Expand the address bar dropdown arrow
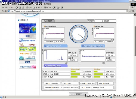The height and width of the screenshot is (99, 136). (x=127, y=11)
